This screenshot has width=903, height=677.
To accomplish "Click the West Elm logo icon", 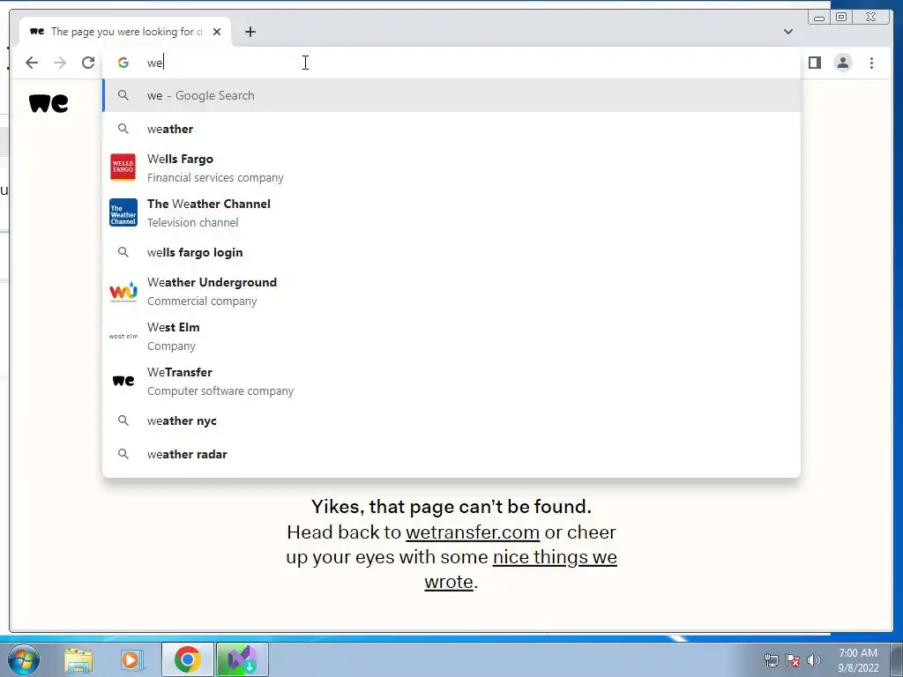I will pos(123,336).
